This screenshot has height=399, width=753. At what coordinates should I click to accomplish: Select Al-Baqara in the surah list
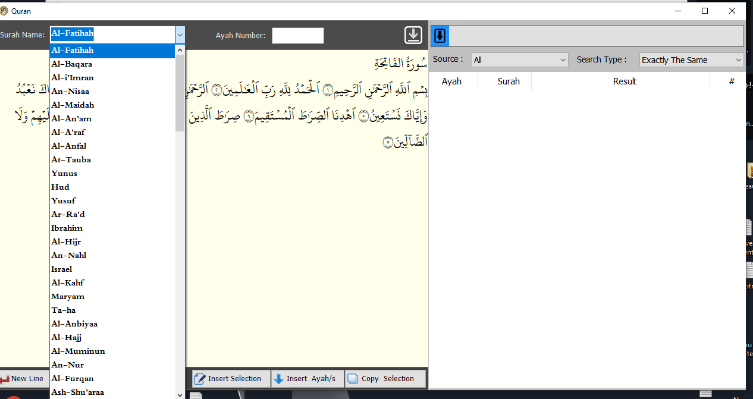[x=112, y=64]
